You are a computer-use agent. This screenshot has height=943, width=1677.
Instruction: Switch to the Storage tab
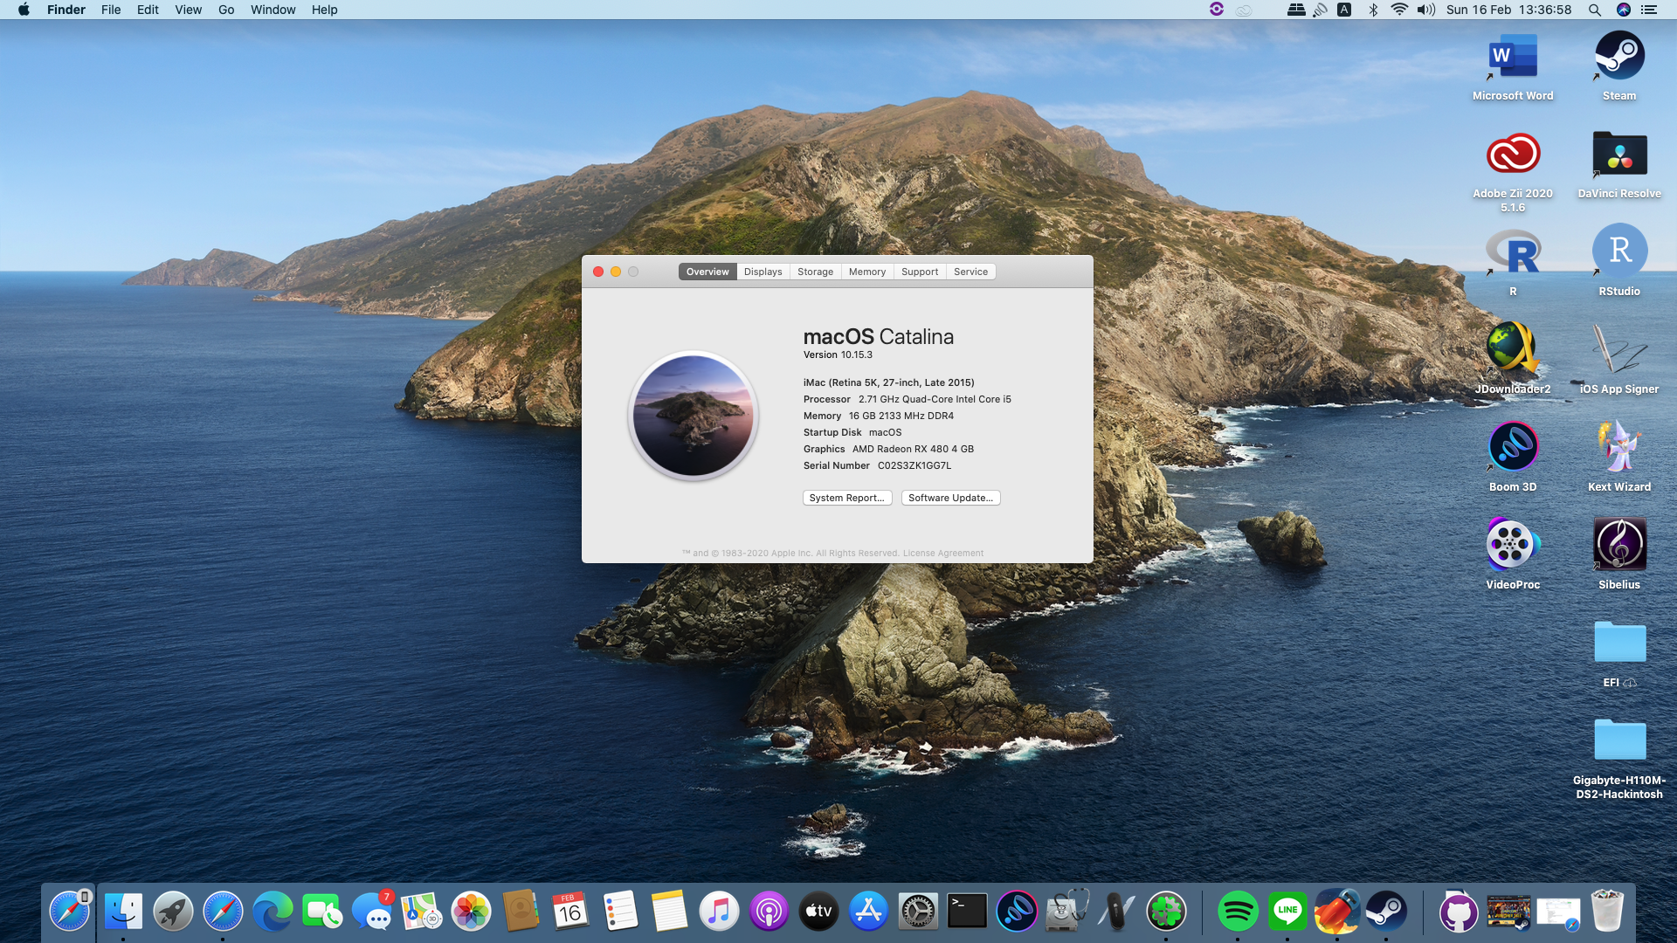pyautogui.click(x=815, y=272)
